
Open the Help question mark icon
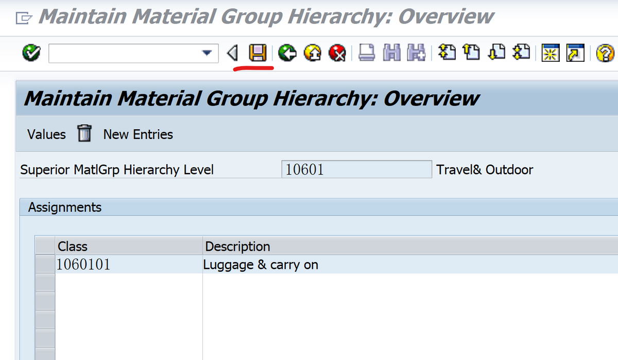(x=606, y=53)
